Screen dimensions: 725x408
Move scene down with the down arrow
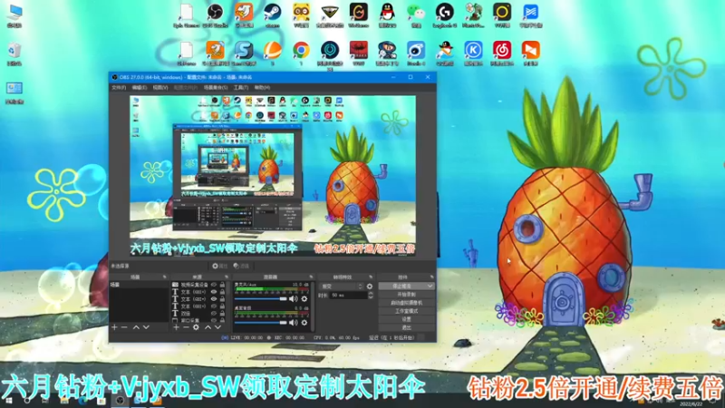pyautogui.click(x=146, y=327)
